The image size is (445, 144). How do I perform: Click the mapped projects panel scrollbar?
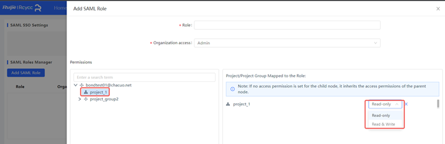438,104
